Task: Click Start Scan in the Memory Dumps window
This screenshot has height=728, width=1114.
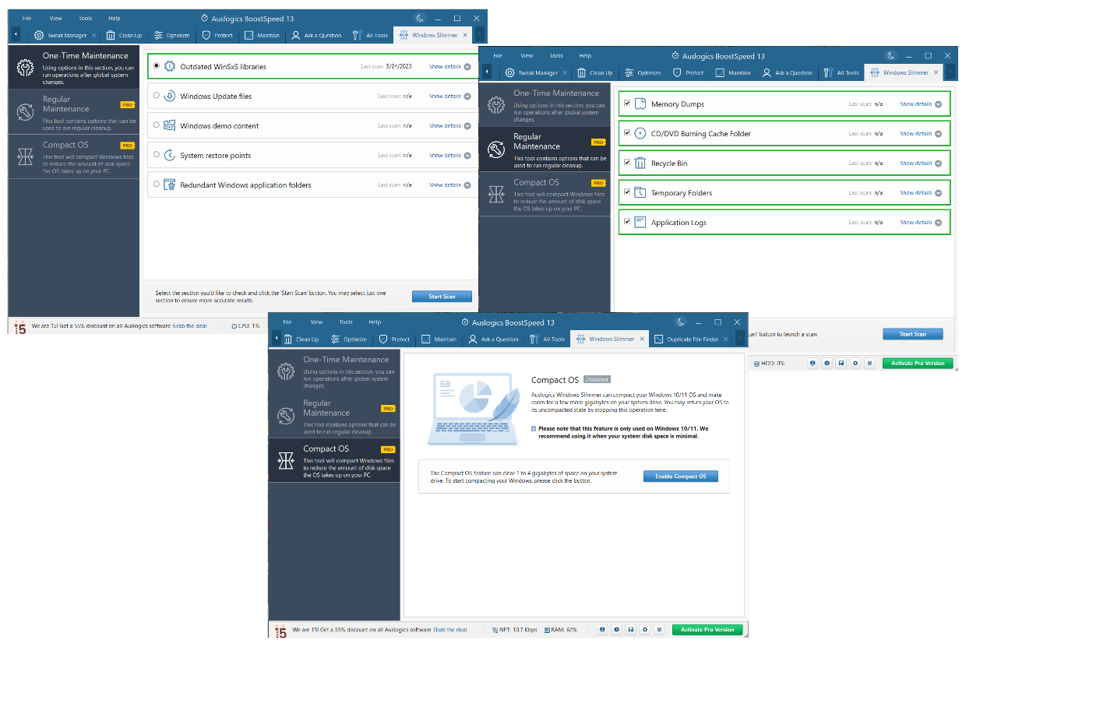Action: point(913,334)
